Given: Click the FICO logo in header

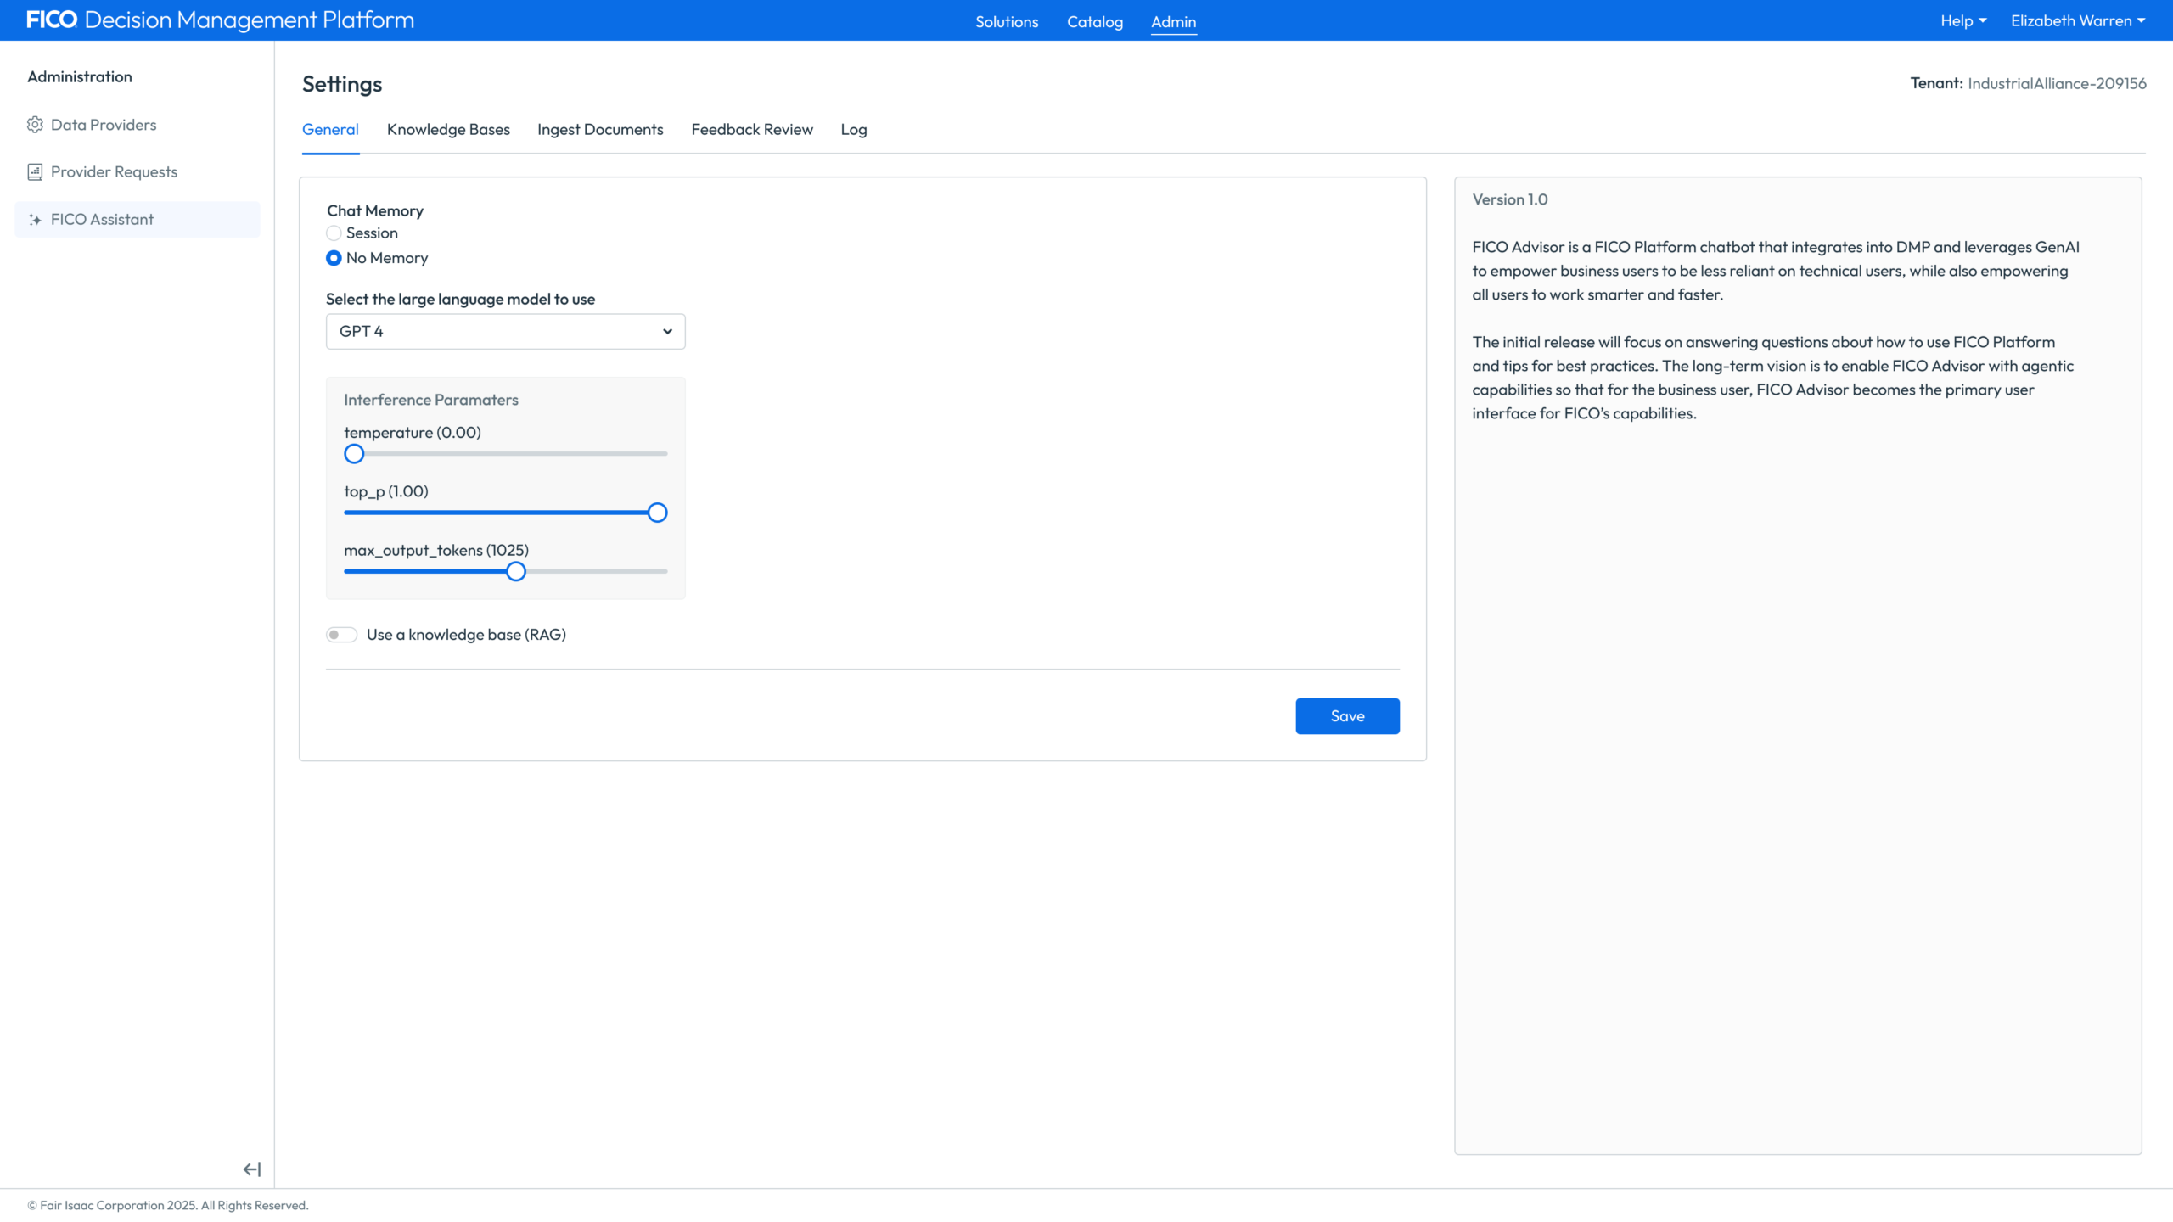Looking at the screenshot, I should (x=52, y=20).
